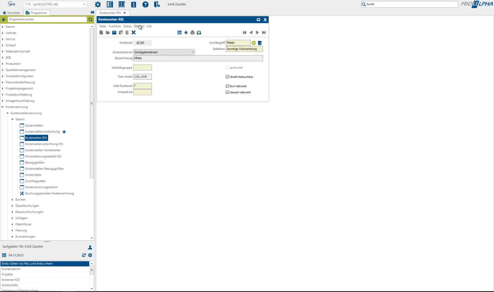Viewport: 494px width, 292px height.
Task: Click the global Suche search field
Action: tap(410, 4)
